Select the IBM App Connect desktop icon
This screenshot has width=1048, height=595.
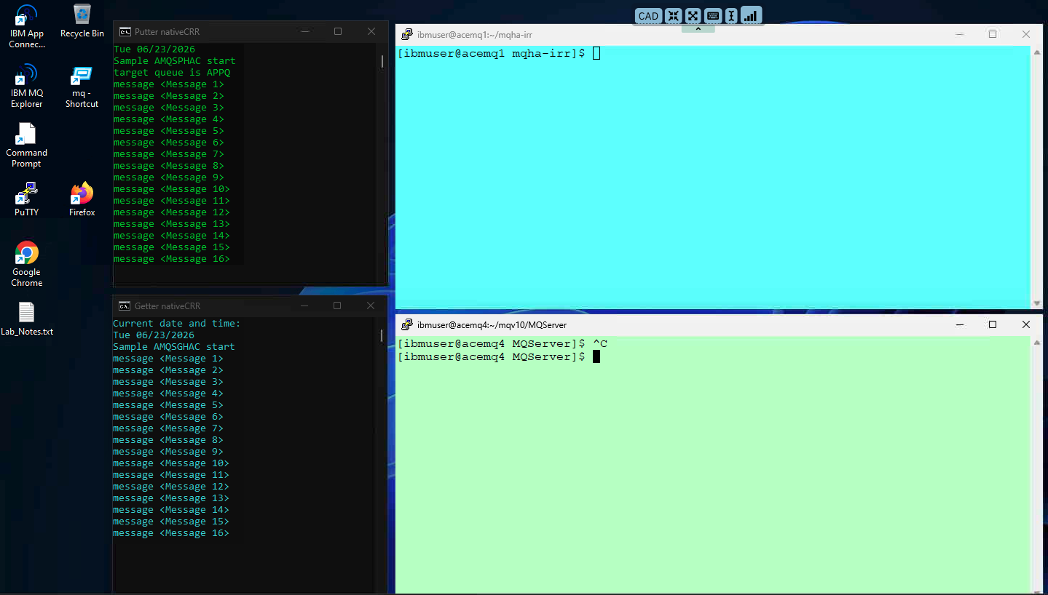click(x=26, y=27)
